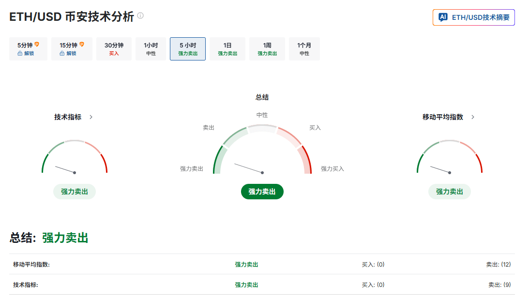This screenshot has width=529, height=299.
Task: Click the orange pro badge on 15分钟
Action: tap(82, 44)
